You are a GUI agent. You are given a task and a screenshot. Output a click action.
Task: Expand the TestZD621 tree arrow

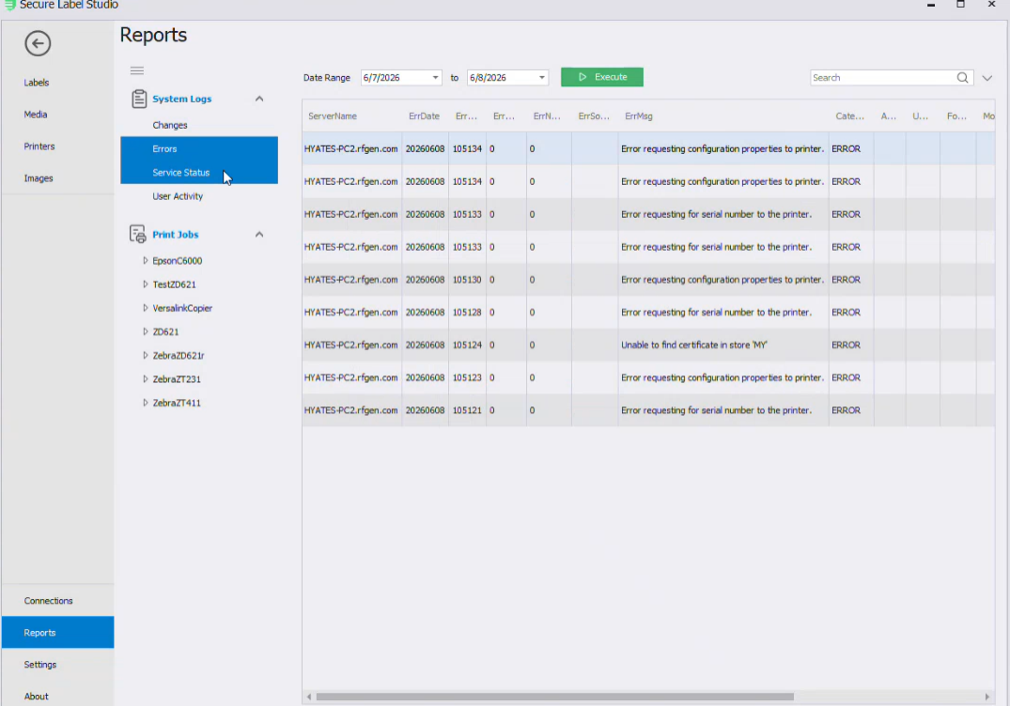click(x=145, y=284)
